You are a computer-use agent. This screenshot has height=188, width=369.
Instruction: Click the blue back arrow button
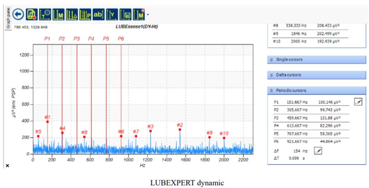[x=18, y=15]
